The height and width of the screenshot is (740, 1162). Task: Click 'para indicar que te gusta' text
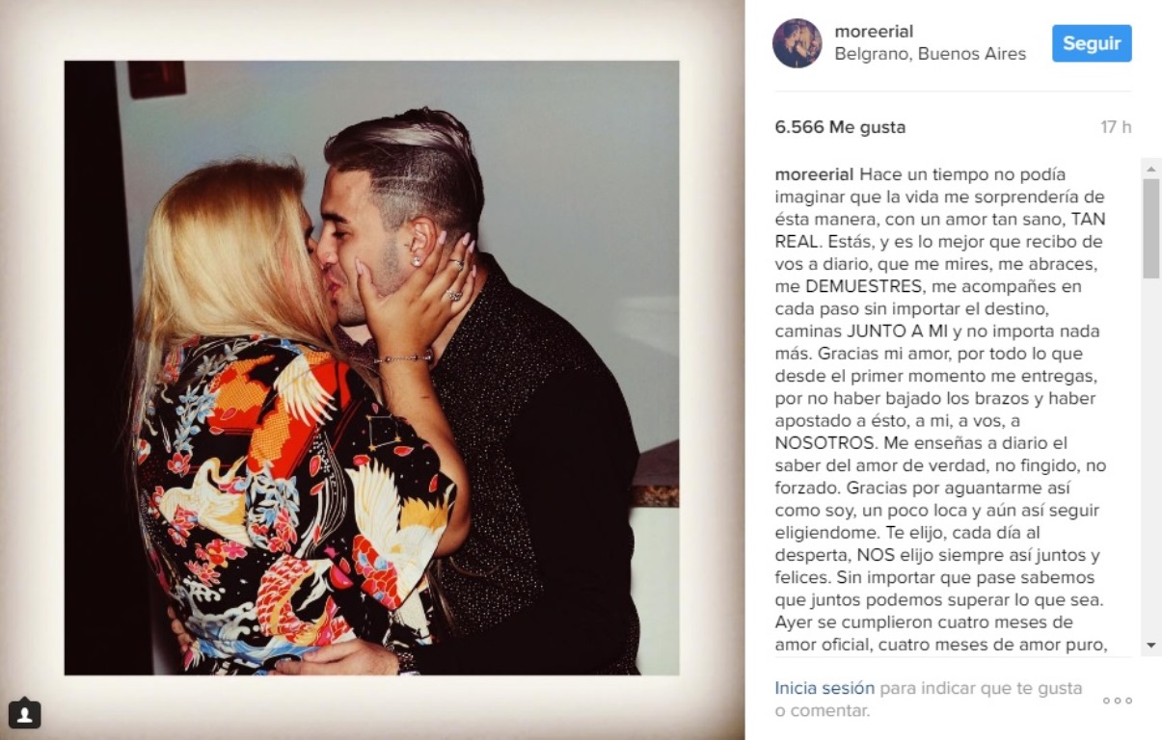tap(981, 688)
